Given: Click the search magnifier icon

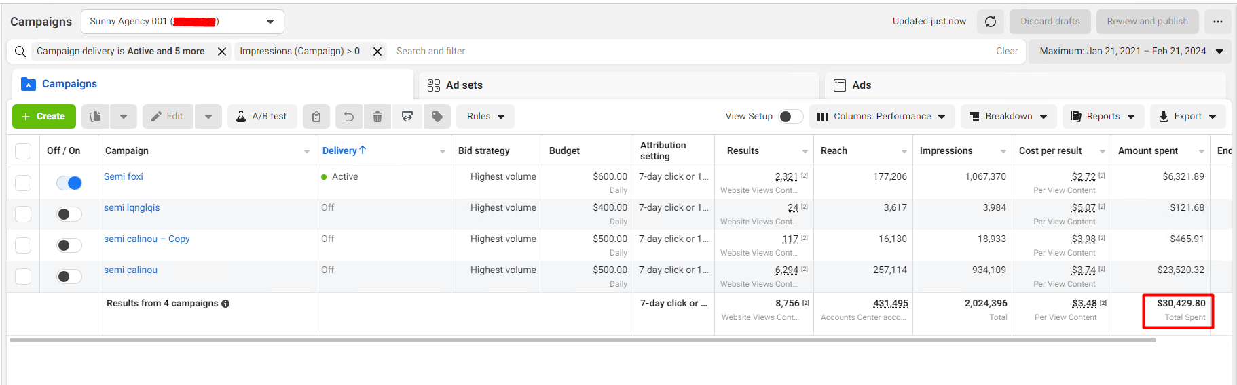Looking at the screenshot, I should 20,52.
